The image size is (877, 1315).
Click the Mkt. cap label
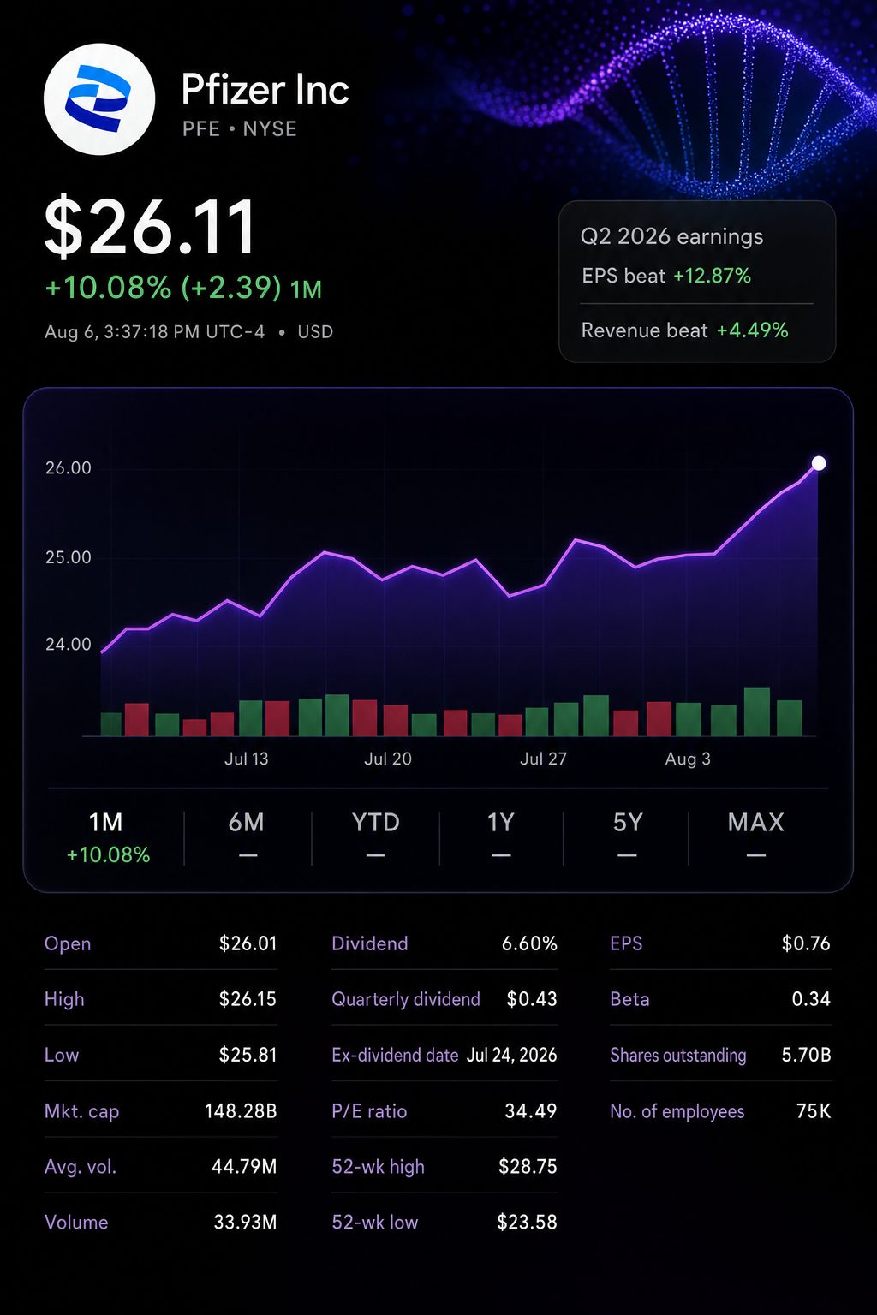tap(82, 1111)
